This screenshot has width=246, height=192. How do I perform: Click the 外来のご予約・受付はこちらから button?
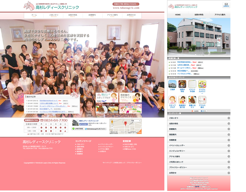coord(126,4)
